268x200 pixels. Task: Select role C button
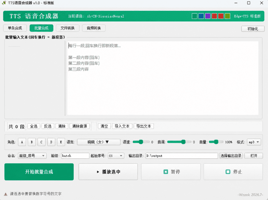tap(41, 142)
